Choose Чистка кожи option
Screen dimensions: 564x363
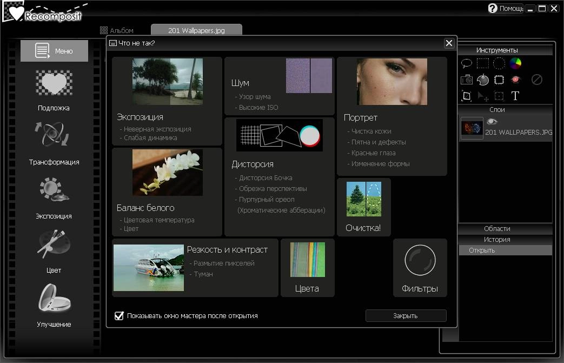click(371, 131)
